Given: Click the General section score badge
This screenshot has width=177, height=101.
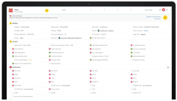Looking at the screenshot, I should [x=10, y=23].
